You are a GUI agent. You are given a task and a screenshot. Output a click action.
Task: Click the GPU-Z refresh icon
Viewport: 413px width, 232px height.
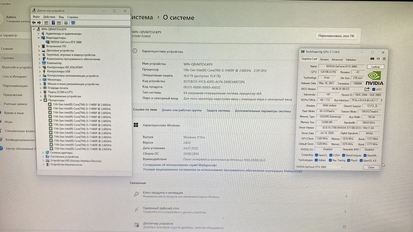coord(378,59)
